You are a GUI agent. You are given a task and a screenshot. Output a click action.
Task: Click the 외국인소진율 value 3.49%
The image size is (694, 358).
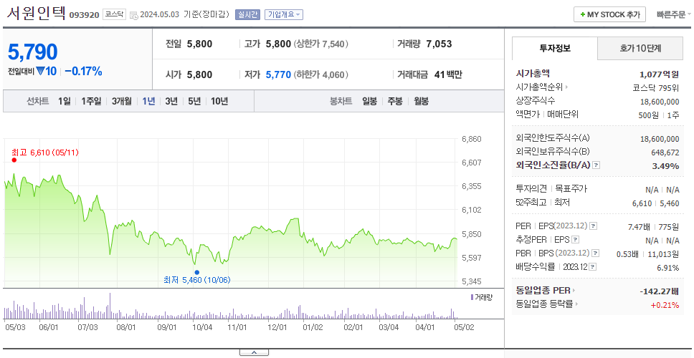(x=665, y=166)
